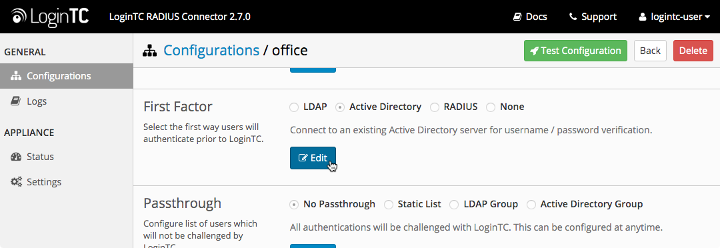
Task: Open the Docs link in header
Action: coord(530,17)
